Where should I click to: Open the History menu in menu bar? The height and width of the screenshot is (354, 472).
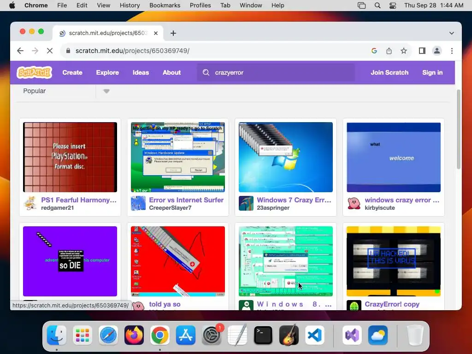[x=130, y=6]
